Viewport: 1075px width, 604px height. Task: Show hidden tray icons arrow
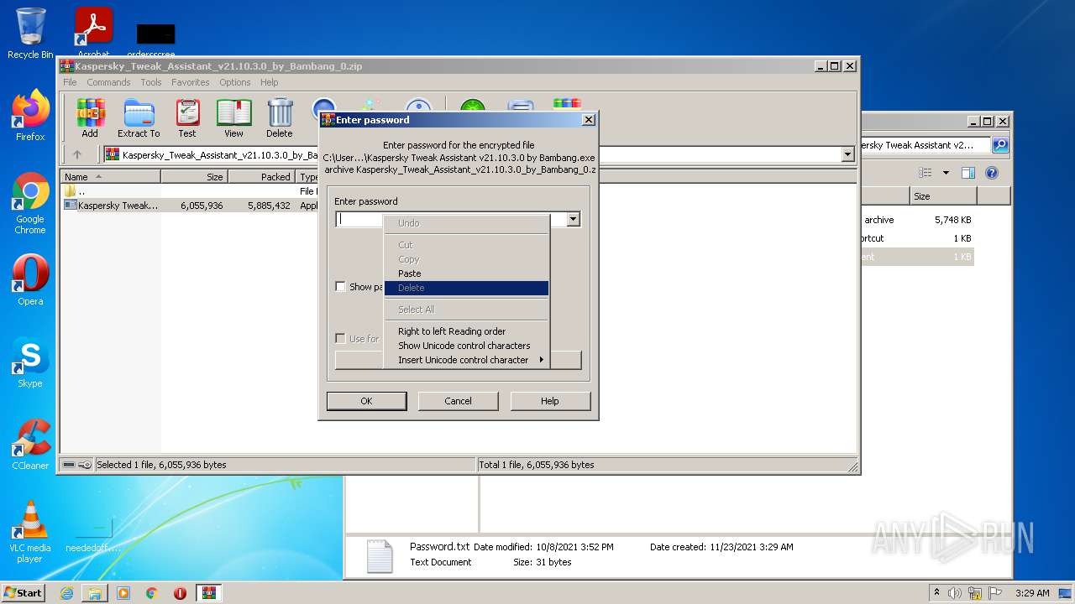click(936, 593)
